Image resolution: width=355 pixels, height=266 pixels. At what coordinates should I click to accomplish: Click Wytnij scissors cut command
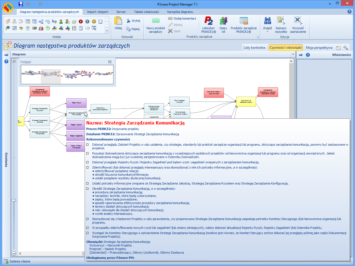133,21
